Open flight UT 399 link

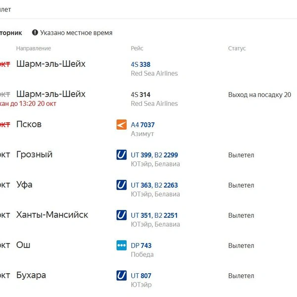[141, 155]
